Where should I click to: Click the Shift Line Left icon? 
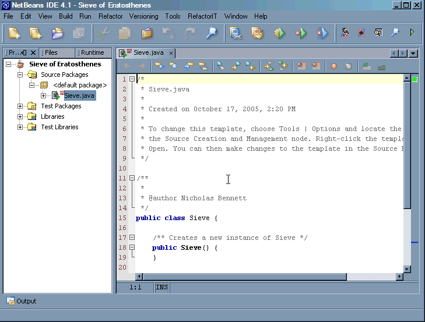click(x=301, y=66)
